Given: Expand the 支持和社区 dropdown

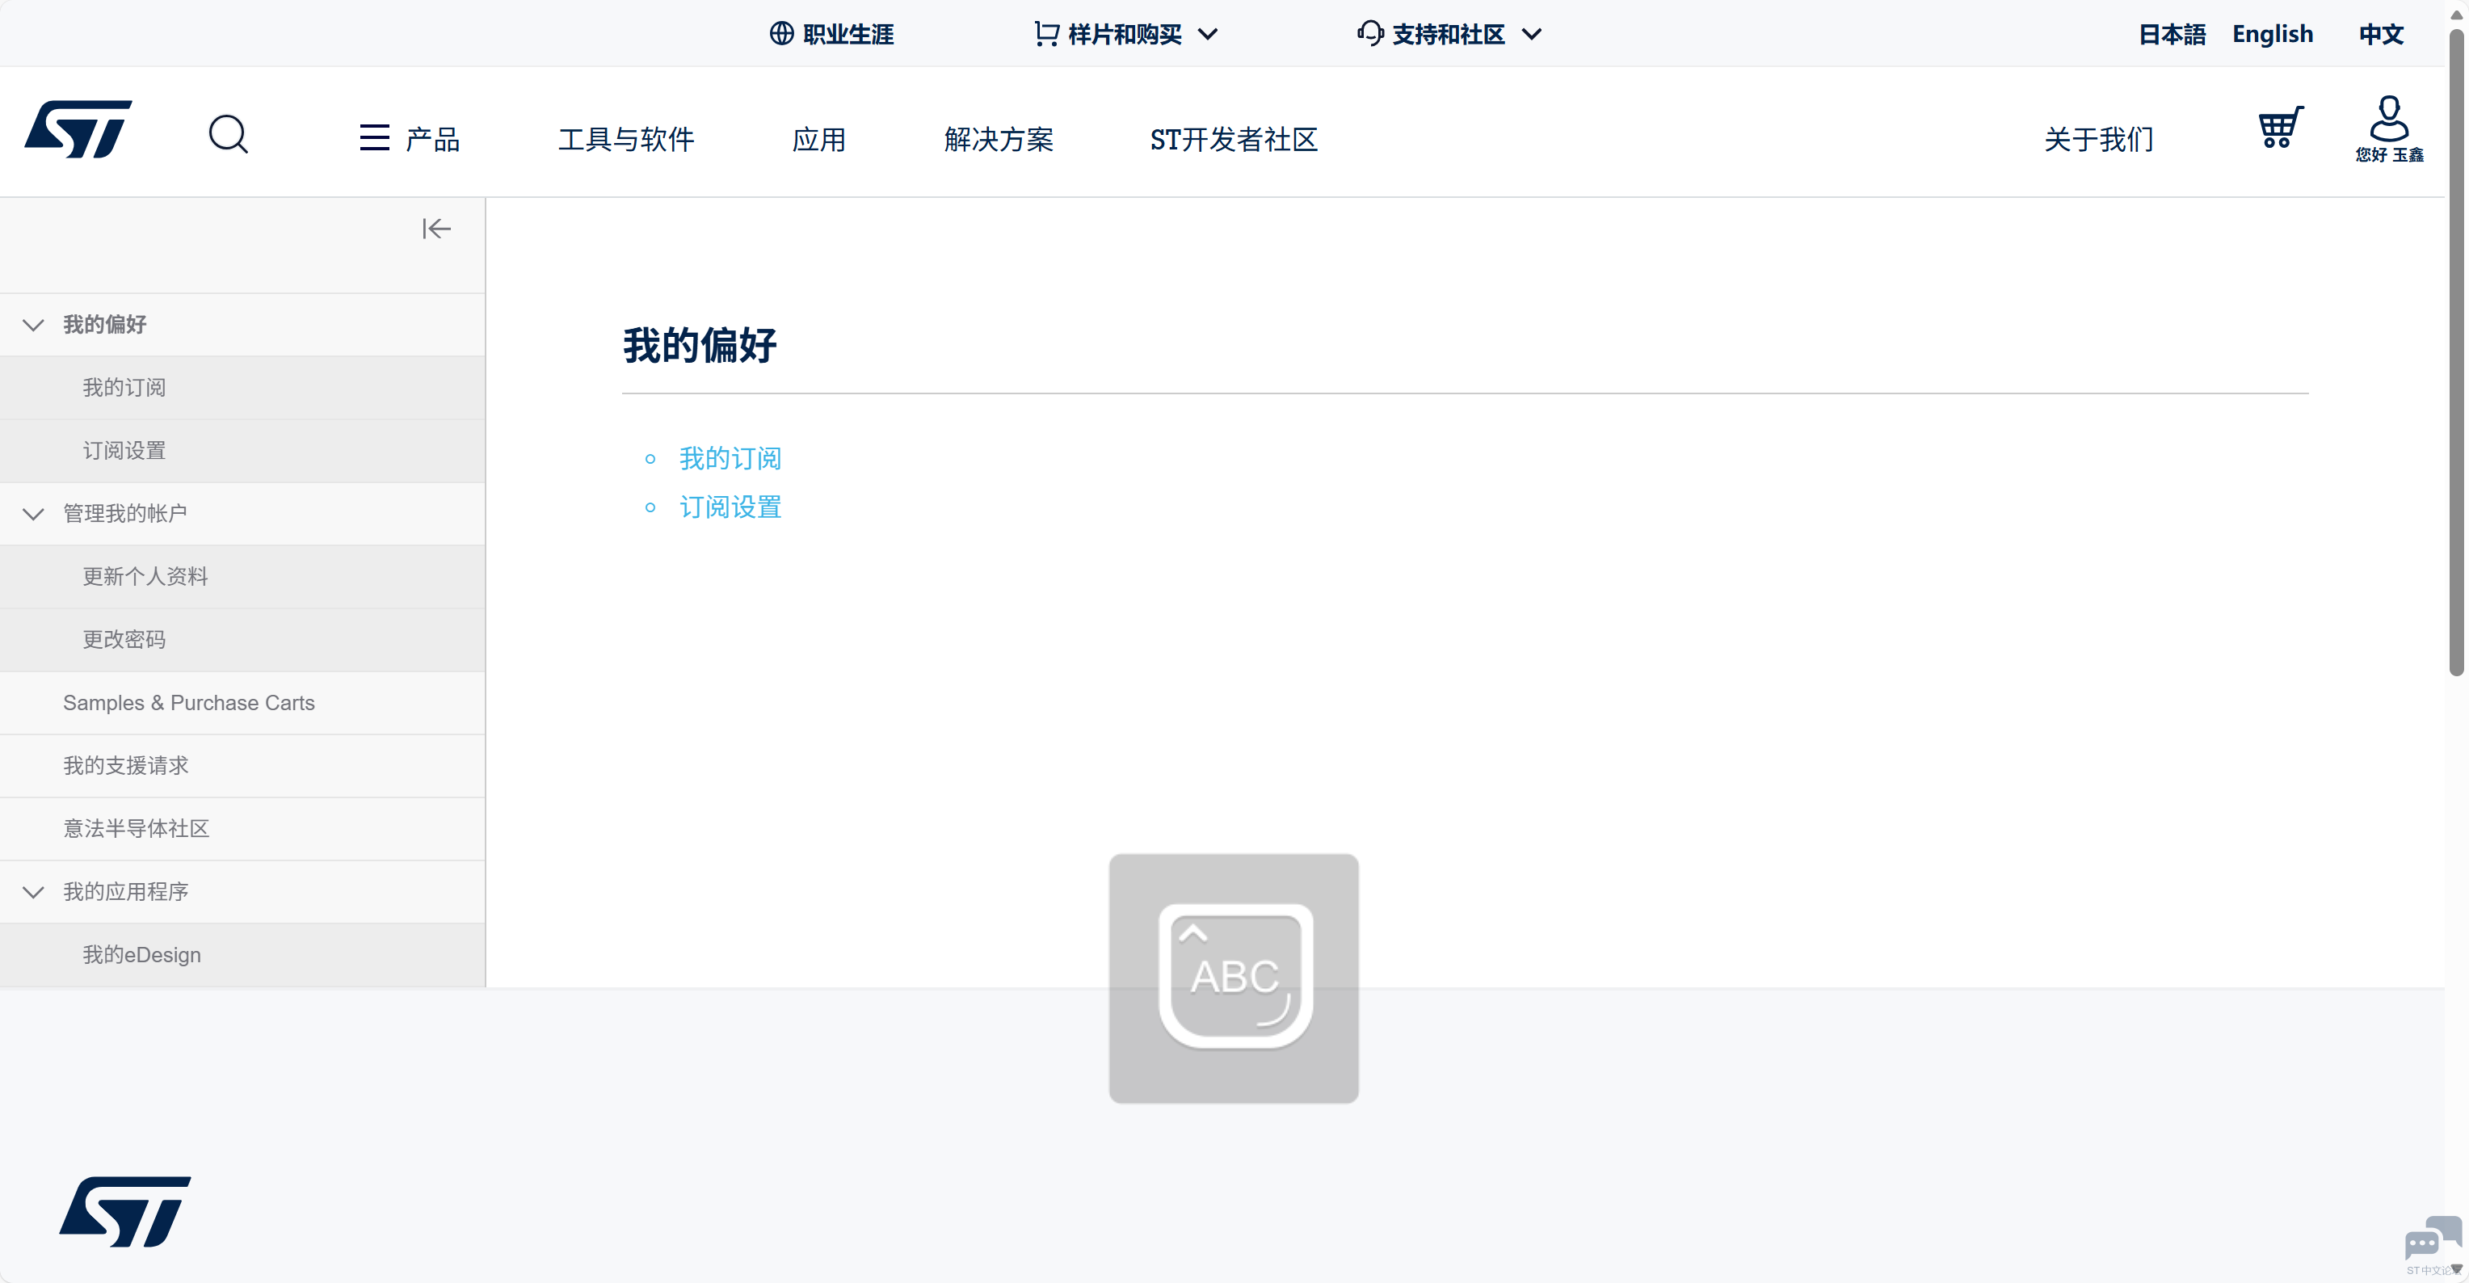Looking at the screenshot, I should click(x=1449, y=35).
